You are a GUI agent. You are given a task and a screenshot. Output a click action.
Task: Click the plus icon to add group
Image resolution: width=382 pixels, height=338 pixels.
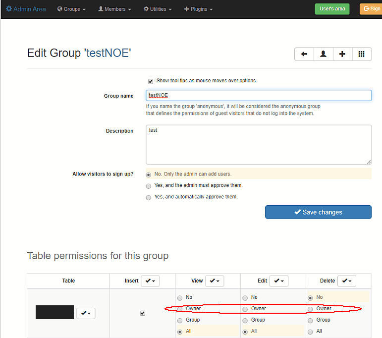click(342, 54)
